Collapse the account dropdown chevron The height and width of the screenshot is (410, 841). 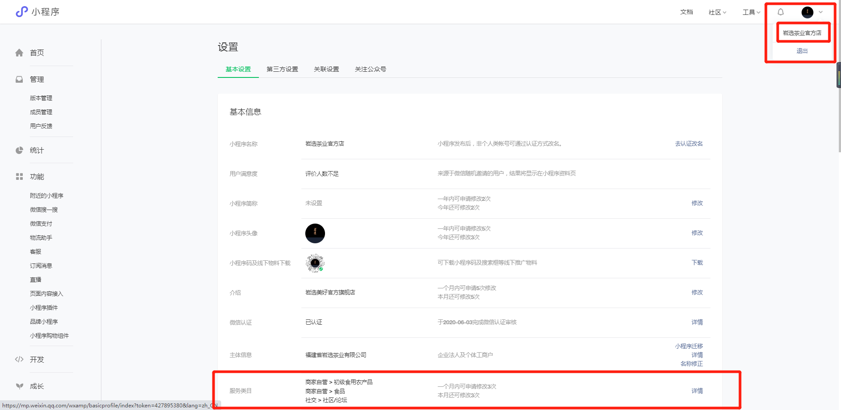point(821,12)
